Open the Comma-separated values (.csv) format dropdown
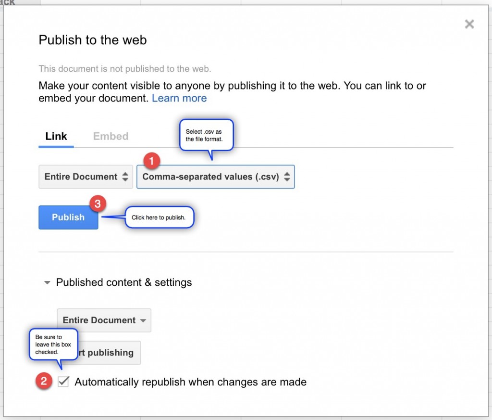492x420 pixels. click(x=216, y=177)
